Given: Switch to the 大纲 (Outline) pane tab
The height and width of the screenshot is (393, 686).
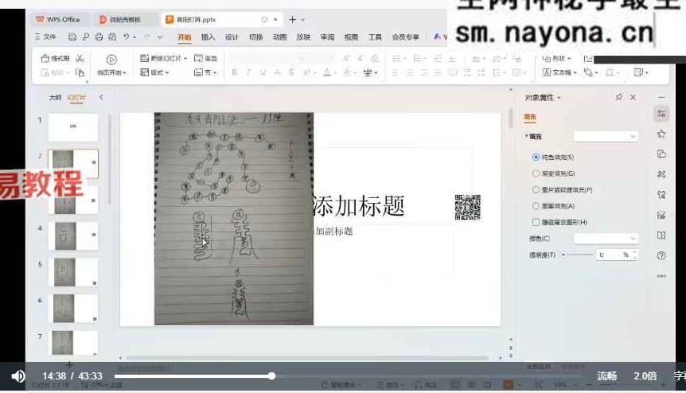Looking at the screenshot, I should (55, 98).
